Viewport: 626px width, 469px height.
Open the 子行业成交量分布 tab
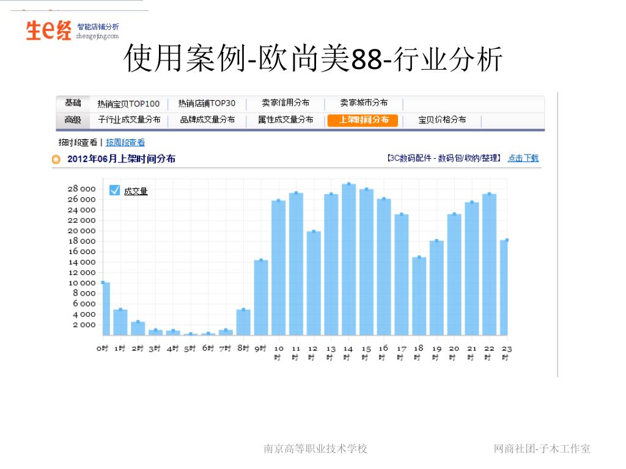(x=129, y=120)
